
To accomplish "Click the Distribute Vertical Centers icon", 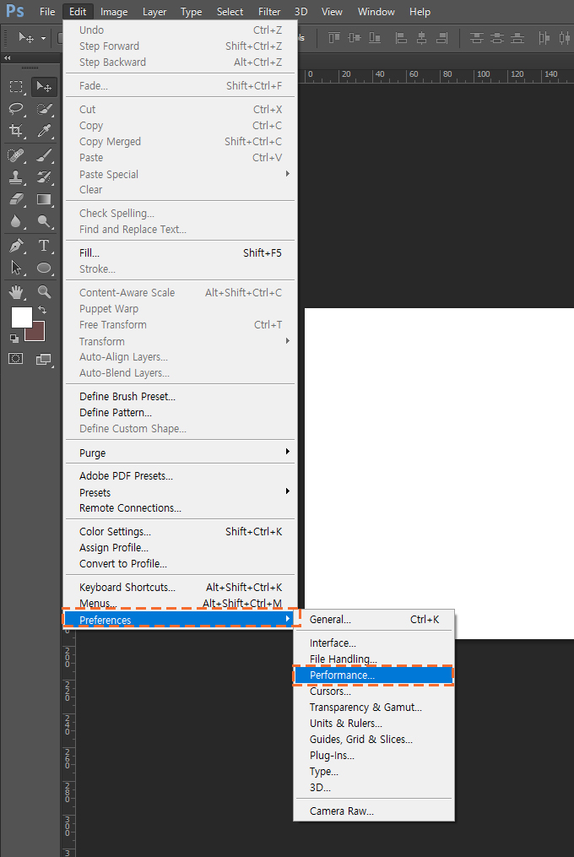I will pyautogui.click(x=497, y=38).
